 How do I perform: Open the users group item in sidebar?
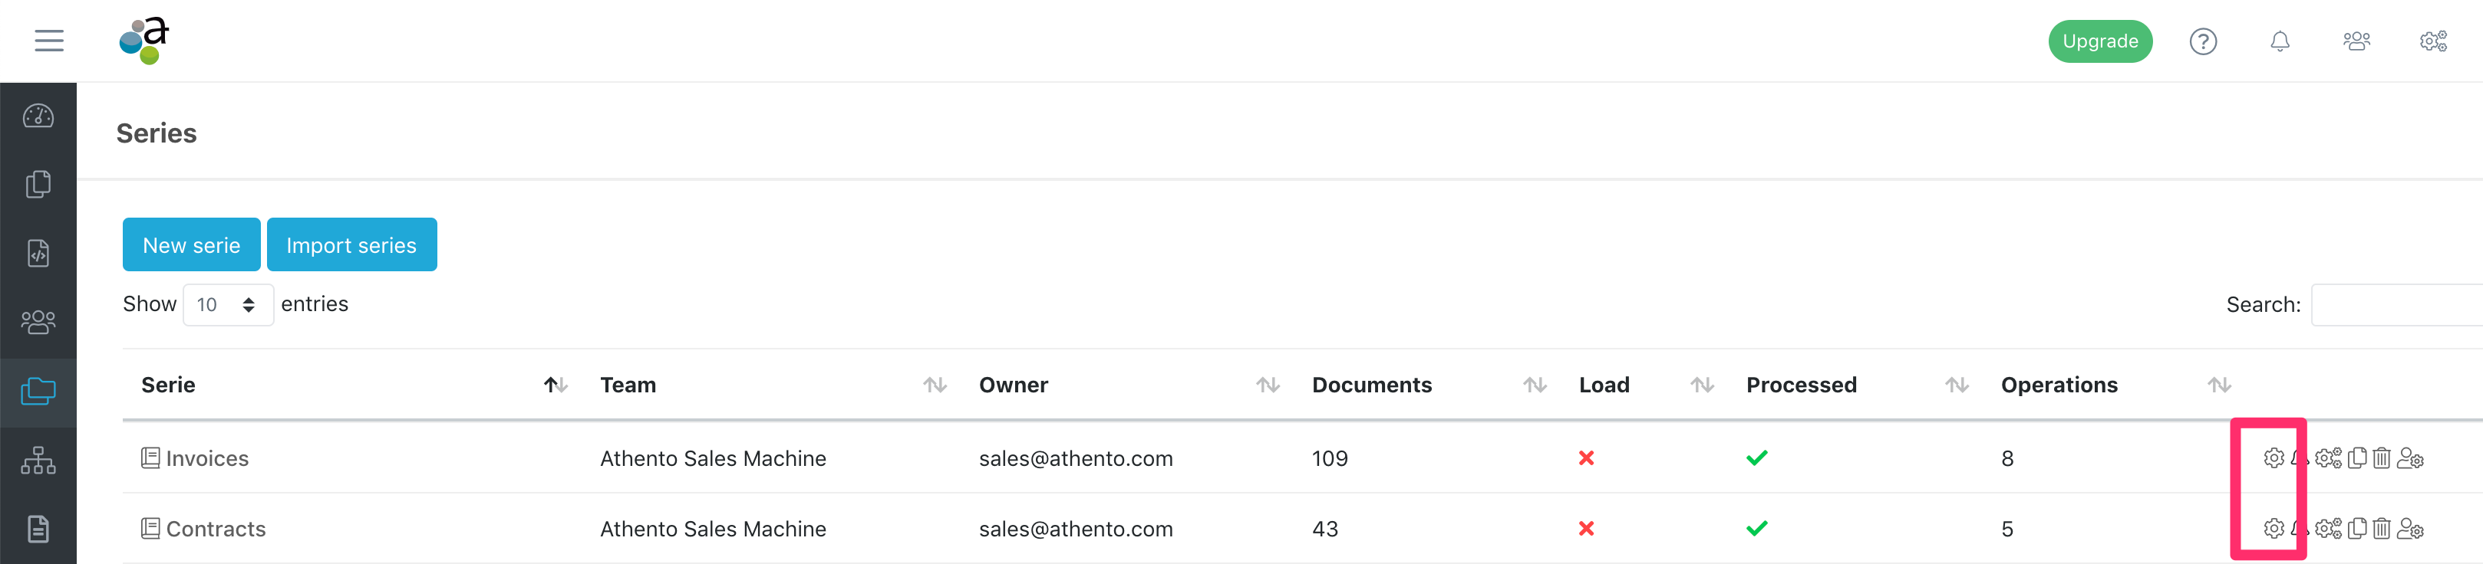[x=38, y=321]
